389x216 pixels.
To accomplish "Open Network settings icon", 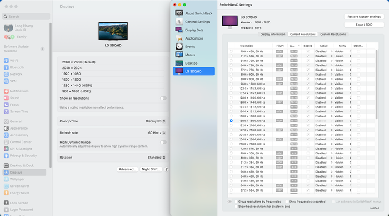I will (x=6, y=75).
